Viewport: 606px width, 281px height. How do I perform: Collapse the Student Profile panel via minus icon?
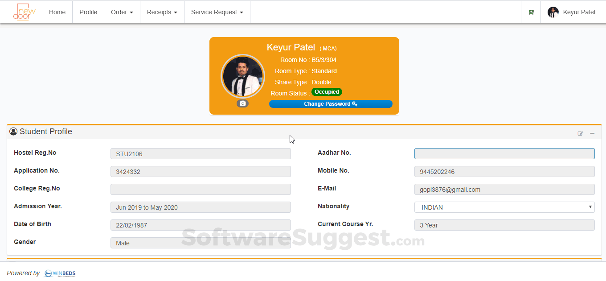click(592, 133)
